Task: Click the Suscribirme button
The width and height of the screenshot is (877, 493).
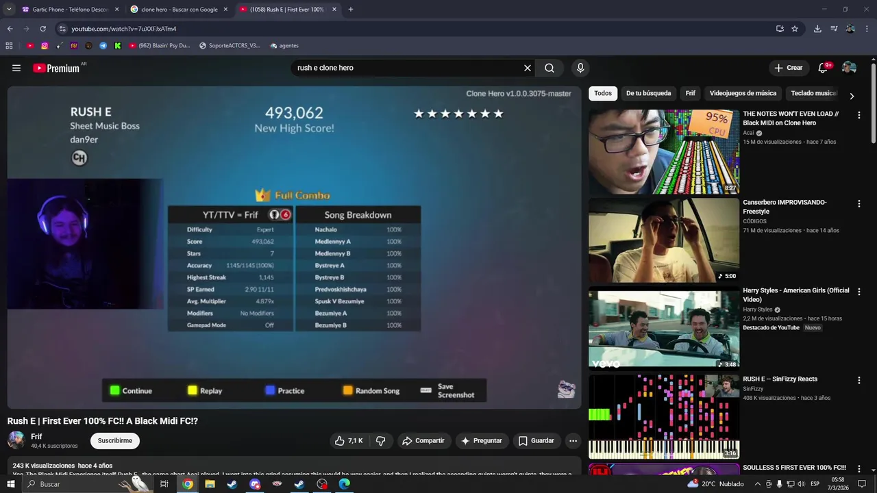Action: pos(114,441)
